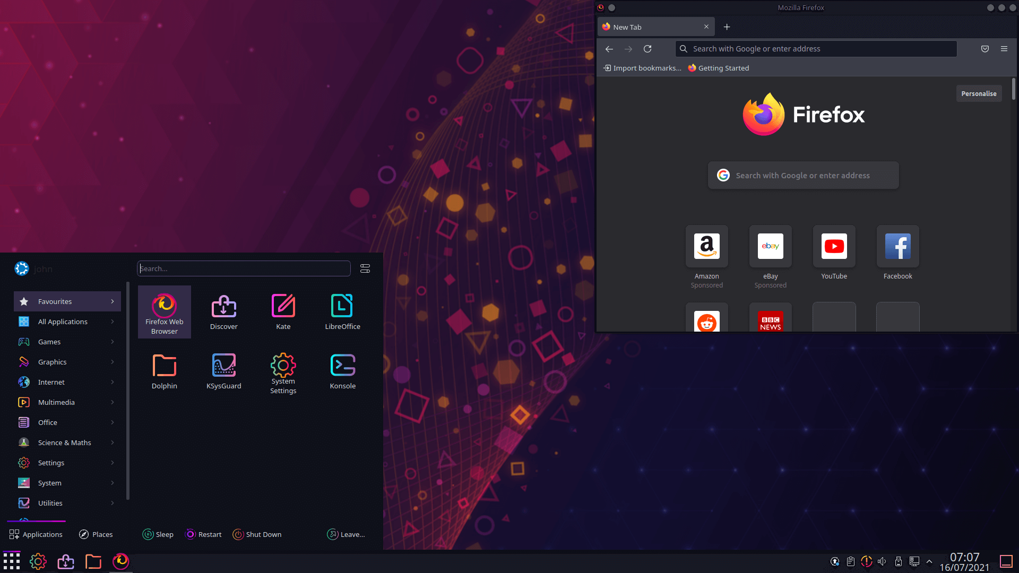Viewport: 1019px width, 573px height.
Task: Click Personalise on Firefox new tab
Action: click(x=979, y=93)
